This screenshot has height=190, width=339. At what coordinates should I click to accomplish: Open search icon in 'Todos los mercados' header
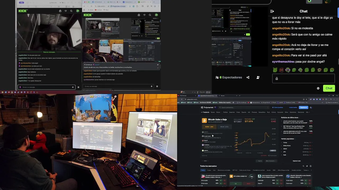tap(303, 166)
